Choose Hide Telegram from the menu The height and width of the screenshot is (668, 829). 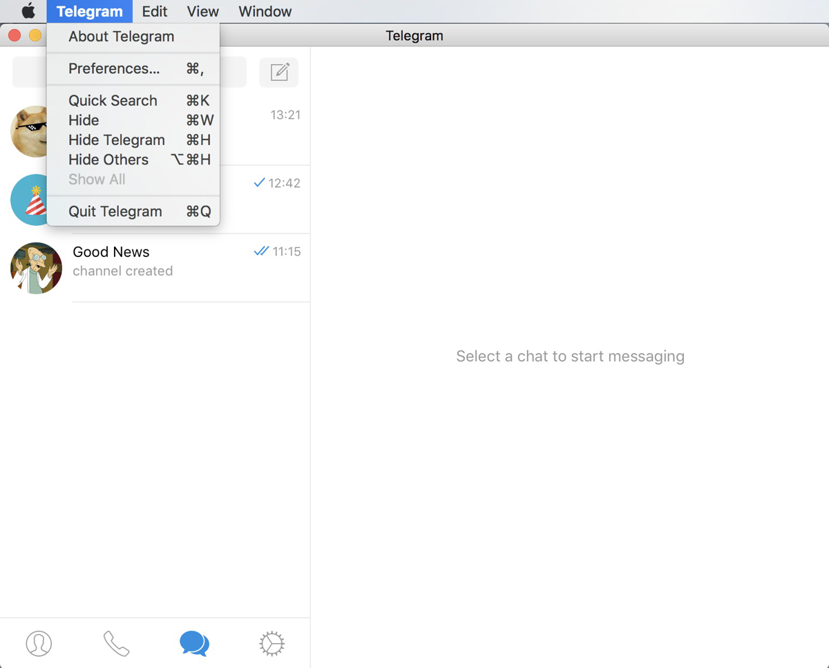point(133,140)
